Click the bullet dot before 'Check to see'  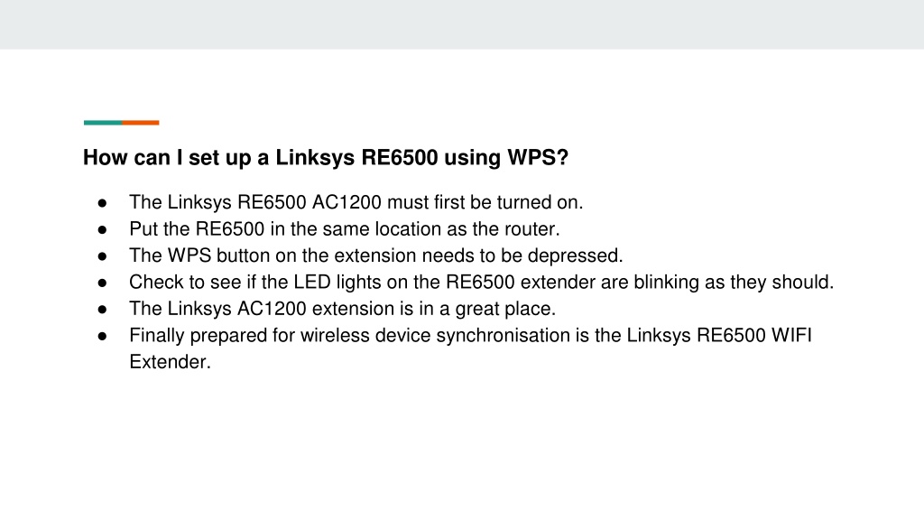pos(103,283)
